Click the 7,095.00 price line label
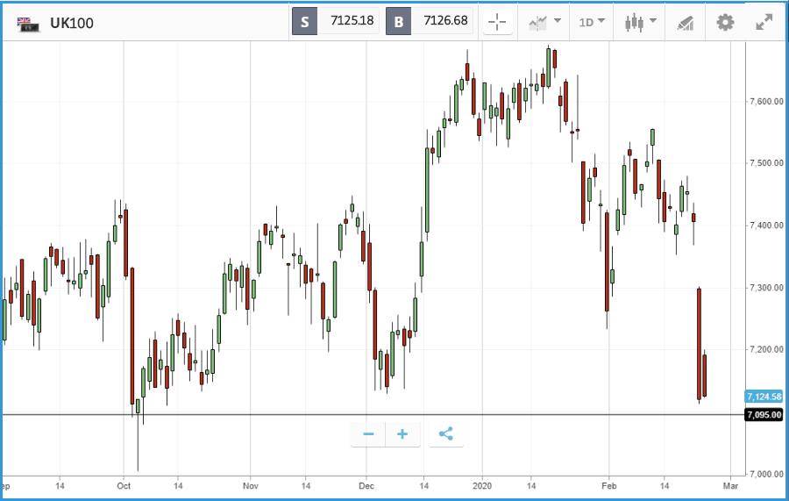Viewport: 789px width, 501px height. (x=764, y=415)
